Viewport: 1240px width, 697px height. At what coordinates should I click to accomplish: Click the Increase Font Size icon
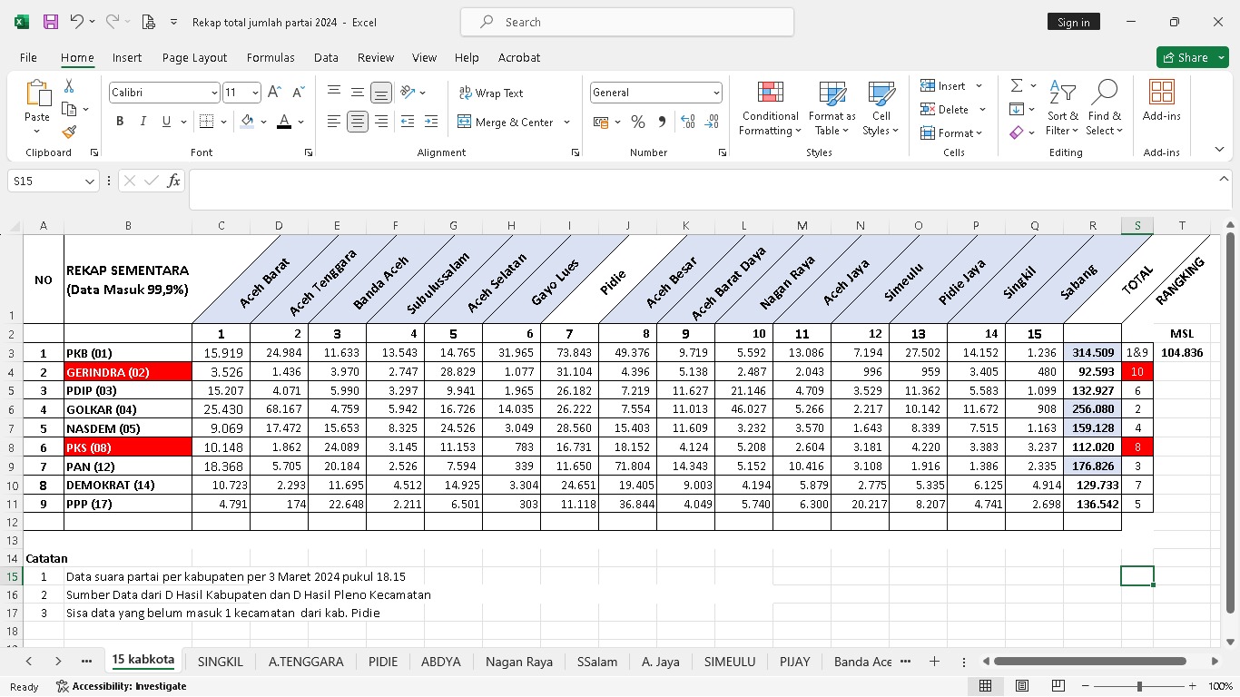[275, 93]
